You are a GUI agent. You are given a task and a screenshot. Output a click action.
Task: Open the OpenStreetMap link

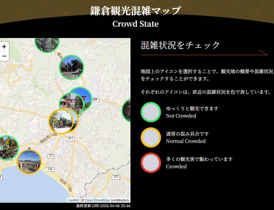(x=97, y=200)
